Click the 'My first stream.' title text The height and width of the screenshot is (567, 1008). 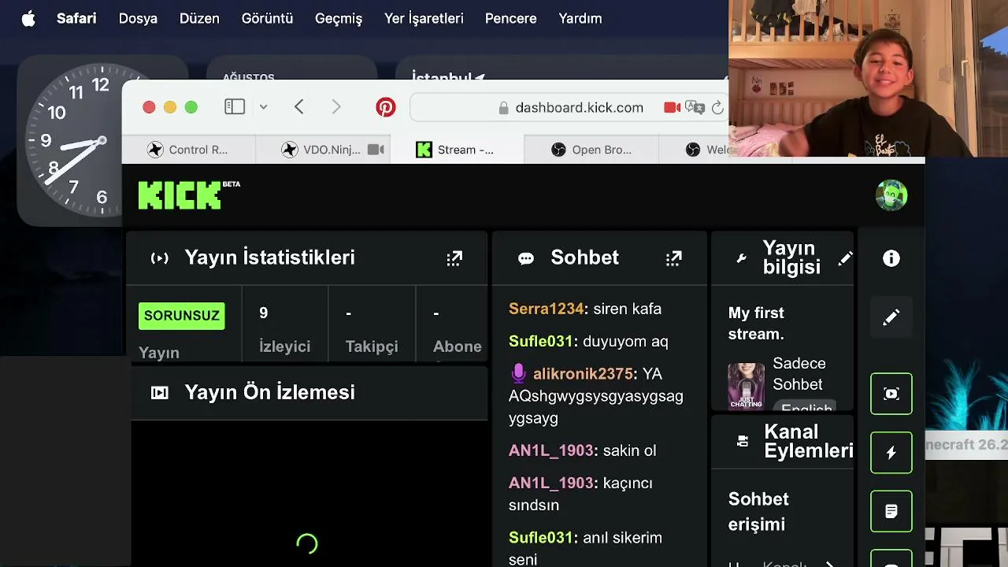click(x=756, y=324)
